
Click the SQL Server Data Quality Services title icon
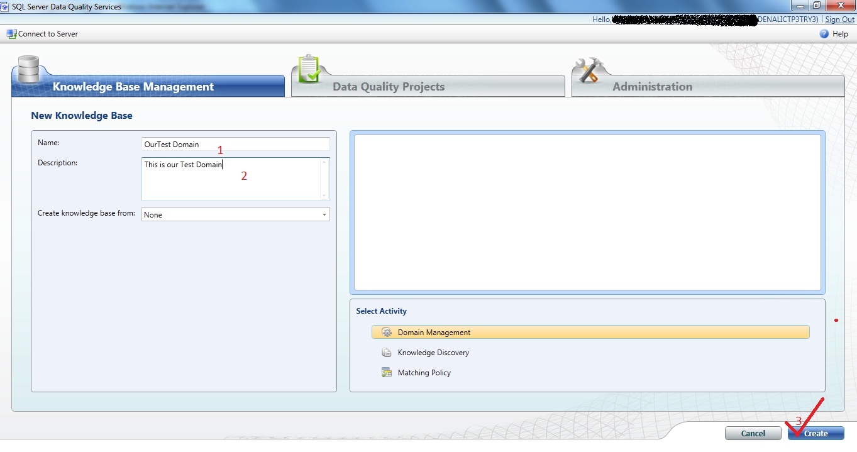pos(5,6)
